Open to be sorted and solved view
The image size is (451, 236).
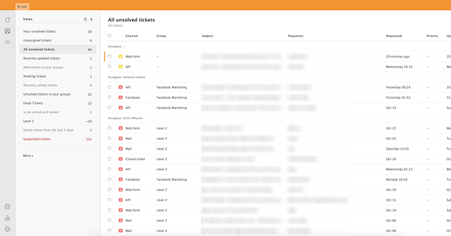pos(58,112)
